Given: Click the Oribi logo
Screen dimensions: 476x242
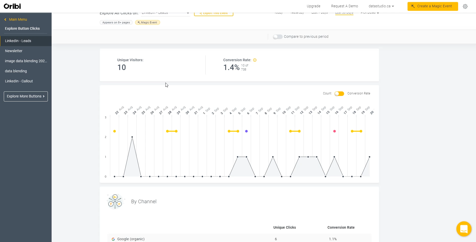Looking at the screenshot, I should (x=12, y=6).
